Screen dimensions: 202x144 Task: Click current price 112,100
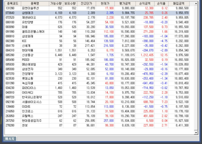tap(109, 32)
